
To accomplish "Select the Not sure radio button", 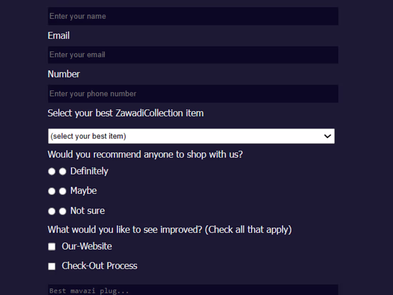I will pyautogui.click(x=51, y=211).
